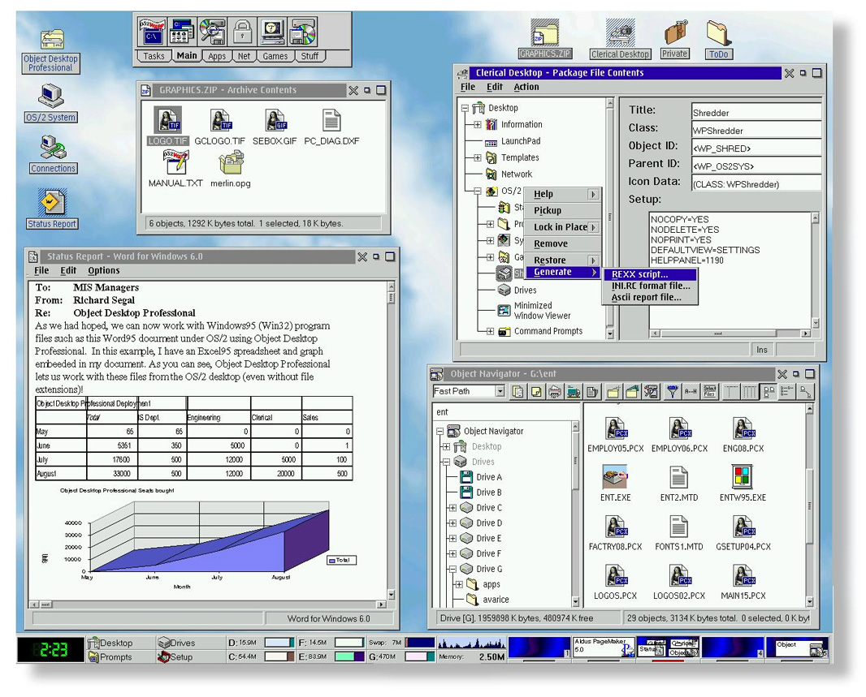
Task: Open the Action menu in Clerical Desktop
Action: click(x=526, y=87)
